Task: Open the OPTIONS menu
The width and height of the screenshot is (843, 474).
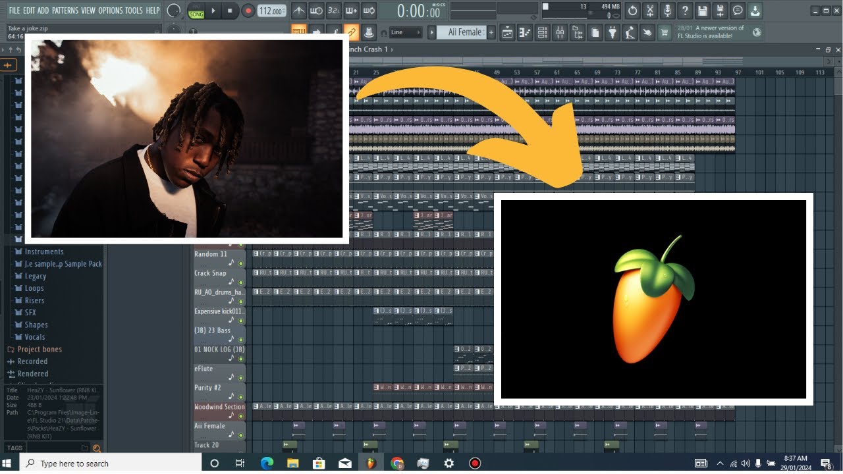Action: coord(110,11)
